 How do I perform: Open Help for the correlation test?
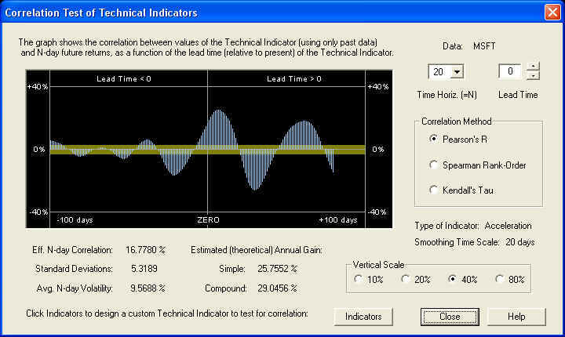[x=516, y=317]
